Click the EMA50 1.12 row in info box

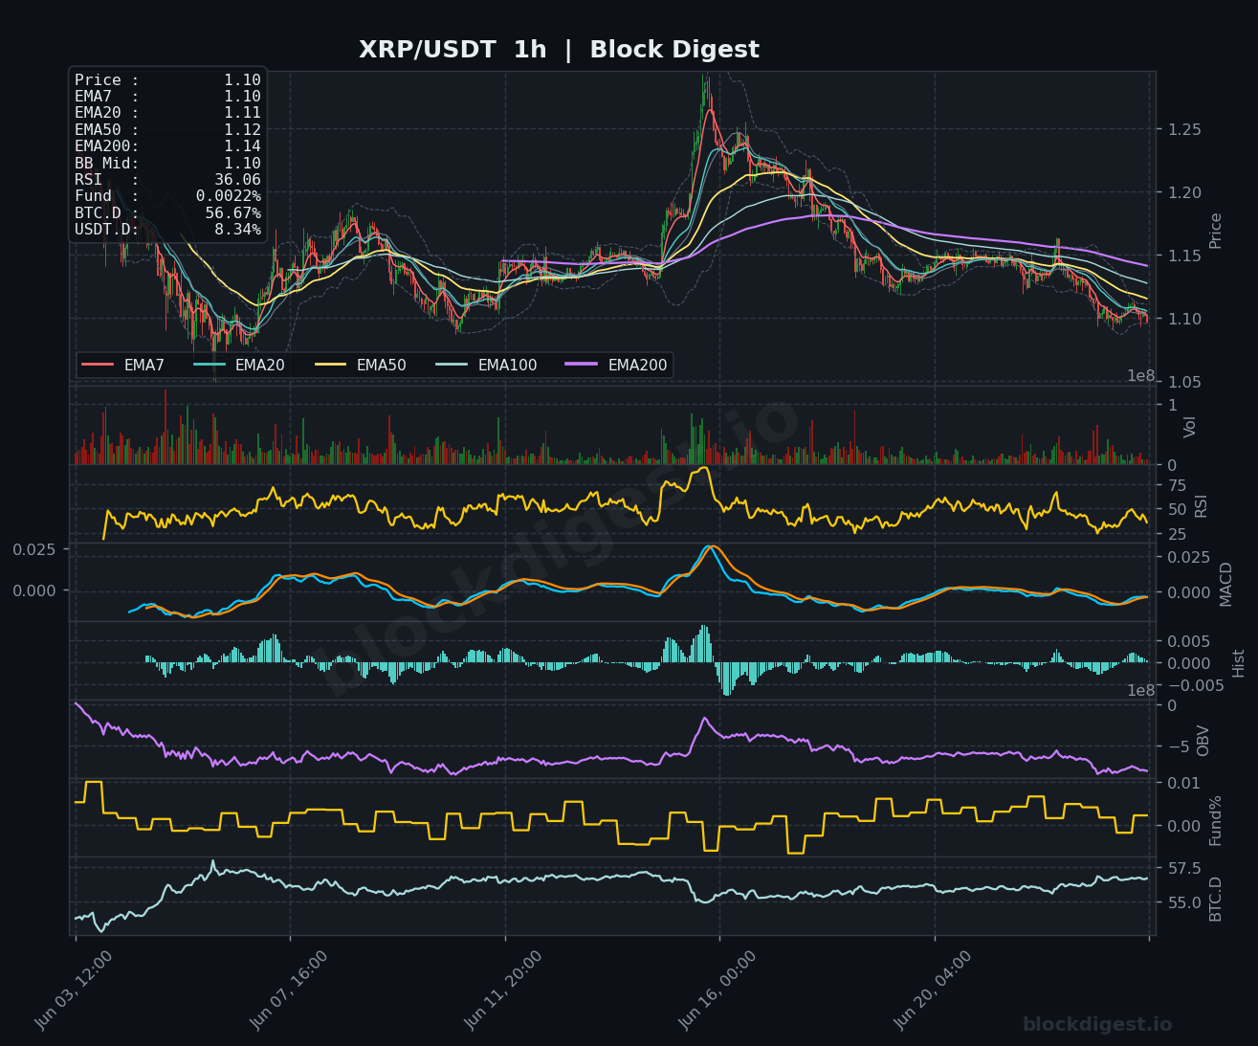[167, 129]
